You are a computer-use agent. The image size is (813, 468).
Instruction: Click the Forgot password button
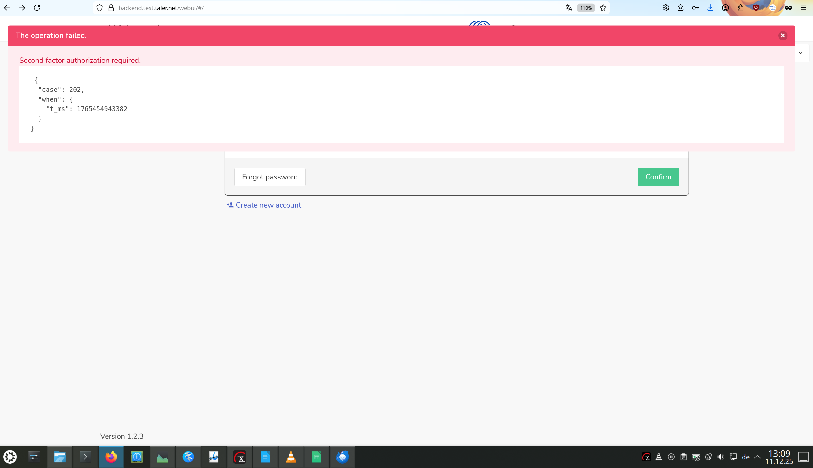click(270, 177)
